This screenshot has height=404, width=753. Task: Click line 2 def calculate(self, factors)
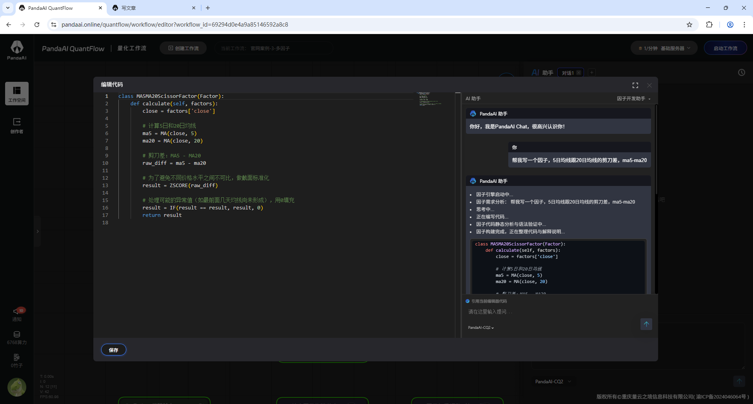174,104
